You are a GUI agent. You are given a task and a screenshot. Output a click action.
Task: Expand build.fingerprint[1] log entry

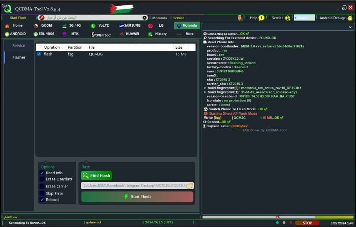point(205,92)
